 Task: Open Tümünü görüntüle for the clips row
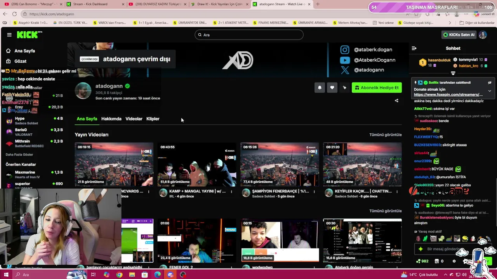click(x=385, y=211)
